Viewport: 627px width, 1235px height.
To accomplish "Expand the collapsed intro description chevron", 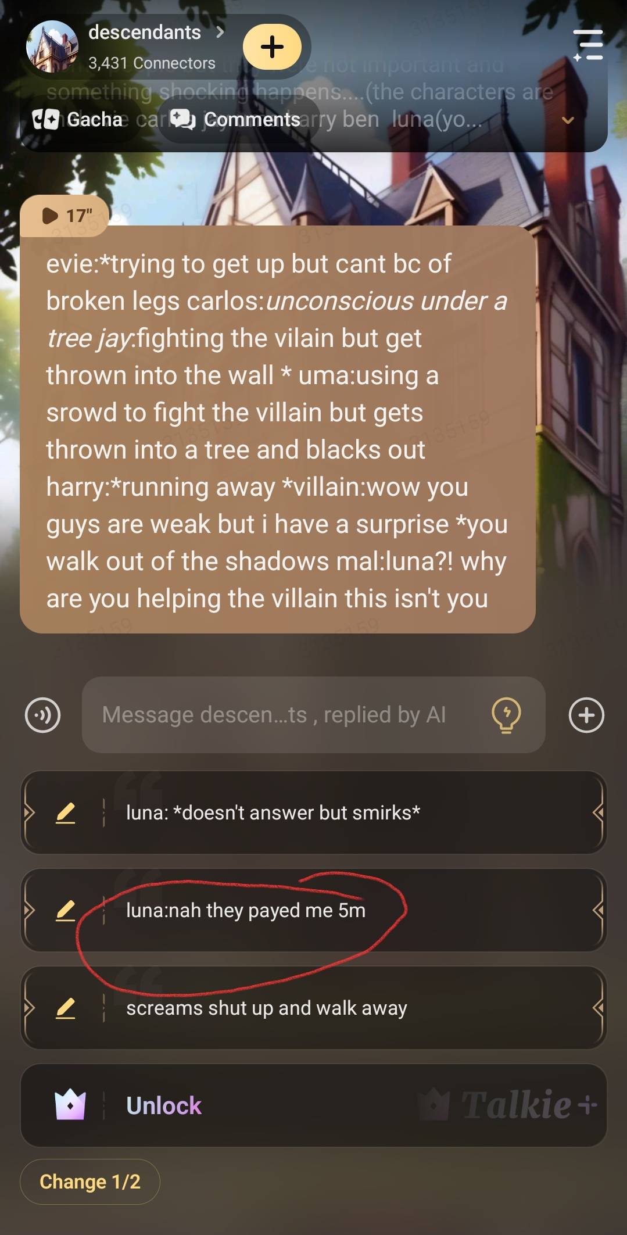I will [x=568, y=120].
